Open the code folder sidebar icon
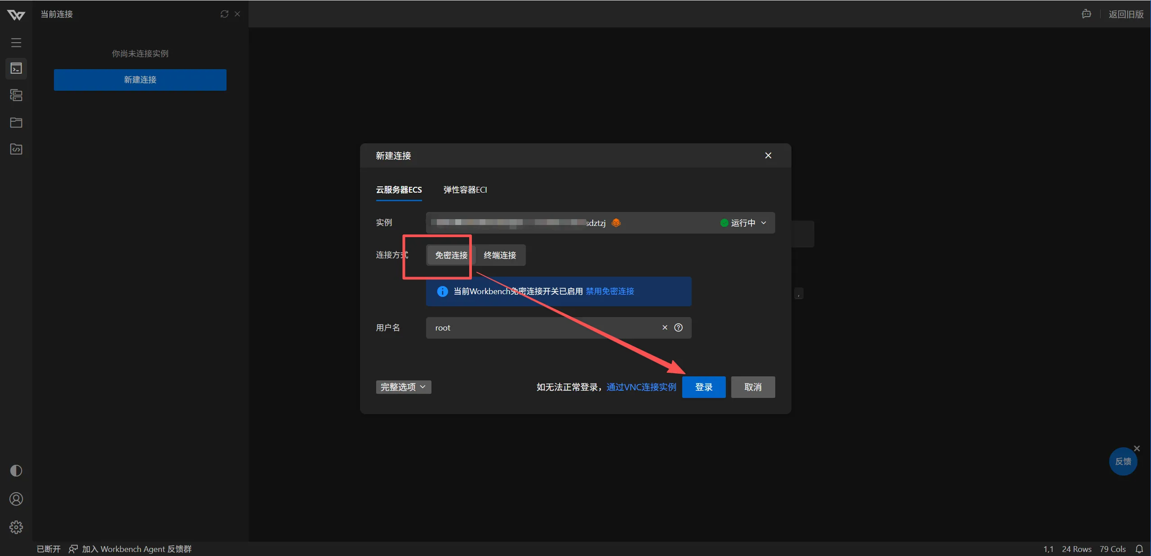Viewport: 1151px width, 556px height. [x=16, y=149]
